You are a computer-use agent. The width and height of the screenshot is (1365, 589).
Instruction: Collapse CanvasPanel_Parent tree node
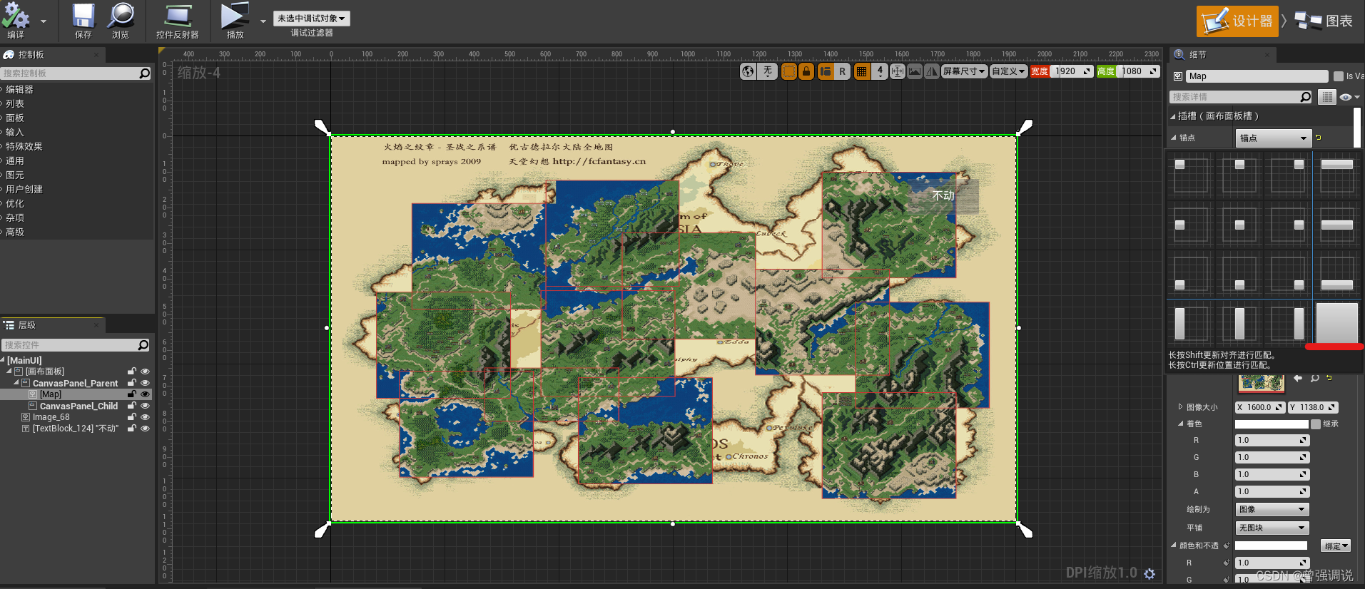[x=16, y=383]
